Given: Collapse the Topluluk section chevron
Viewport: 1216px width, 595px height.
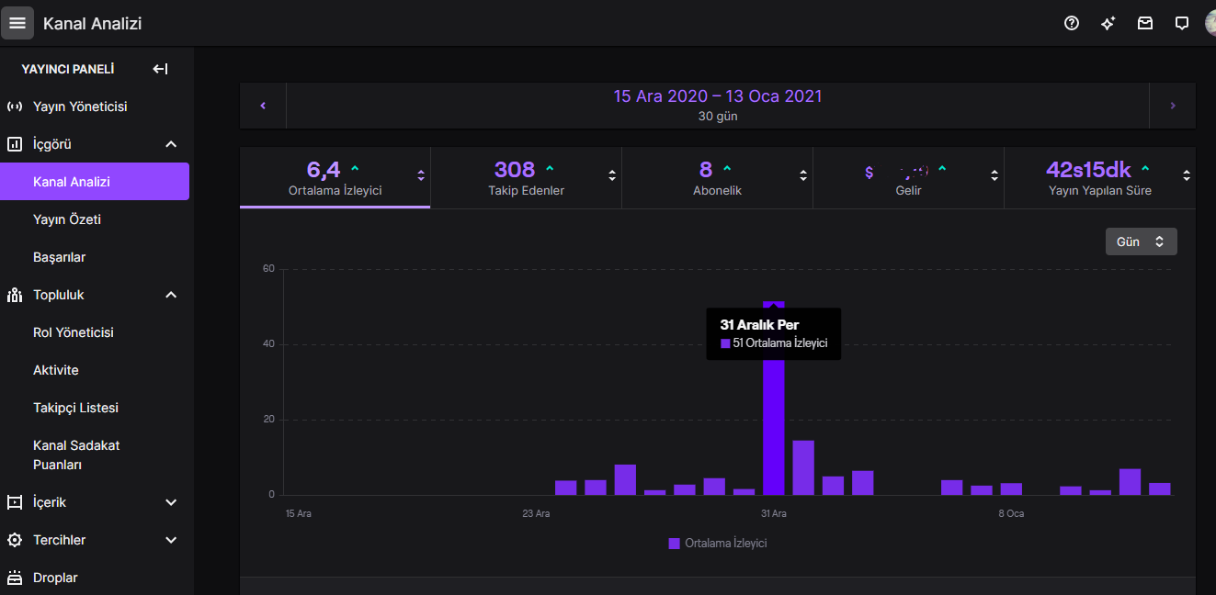Looking at the screenshot, I should 171,295.
